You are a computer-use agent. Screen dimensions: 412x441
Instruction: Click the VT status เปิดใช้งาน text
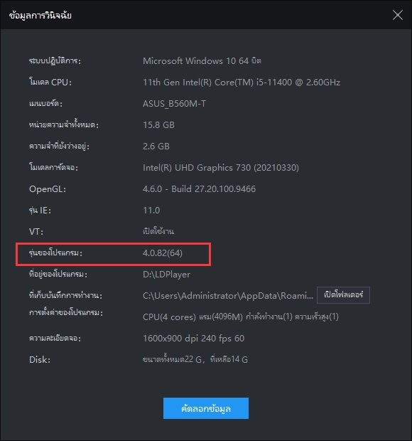(x=158, y=231)
